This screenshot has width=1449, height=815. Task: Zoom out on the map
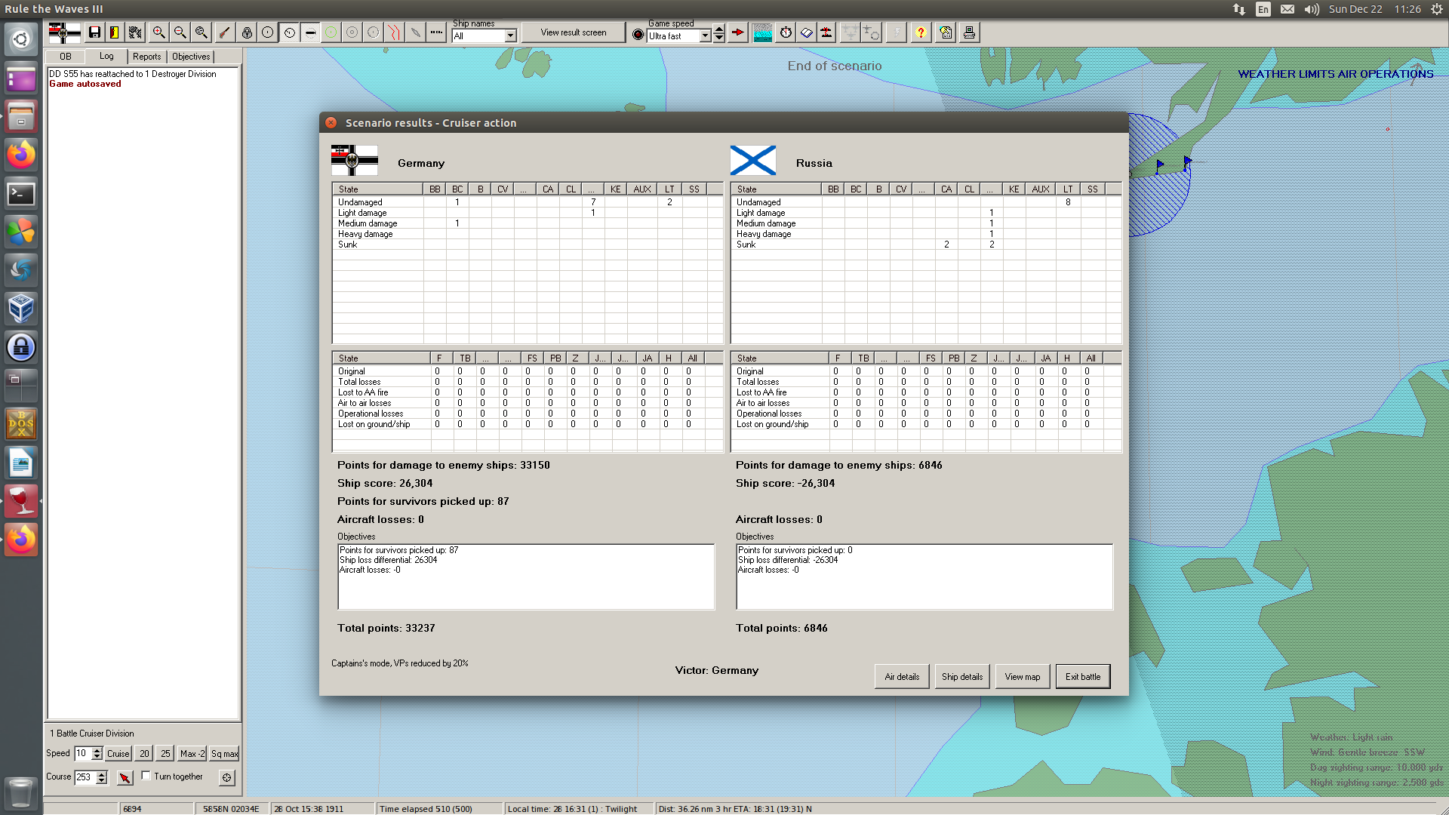click(180, 32)
